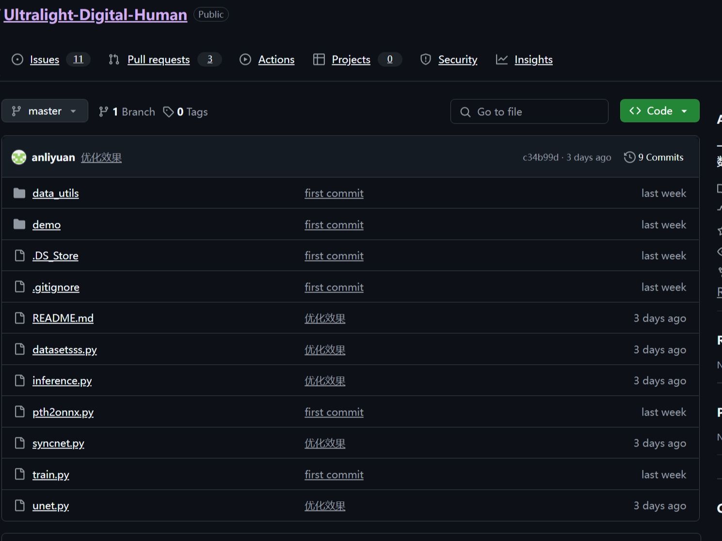Expand the green Code dropdown button
This screenshot has height=541, width=722.
pyautogui.click(x=659, y=111)
